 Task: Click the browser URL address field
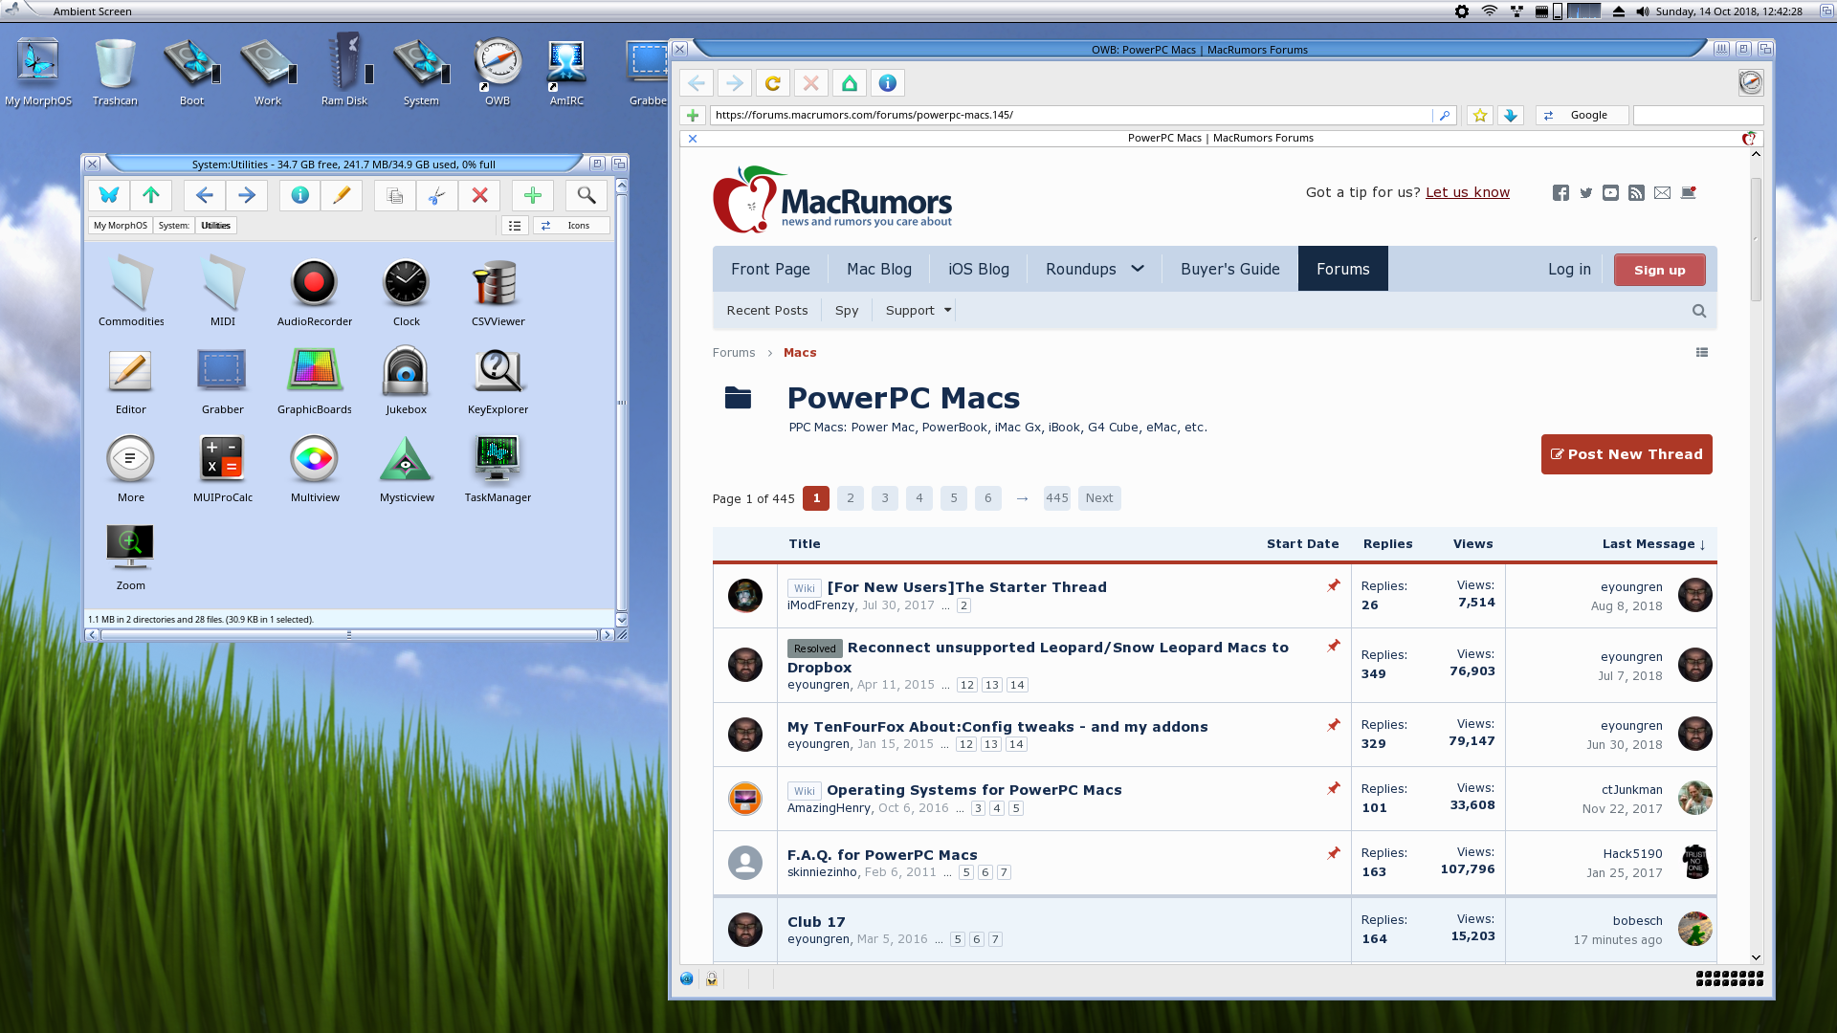pyautogui.click(x=1071, y=116)
